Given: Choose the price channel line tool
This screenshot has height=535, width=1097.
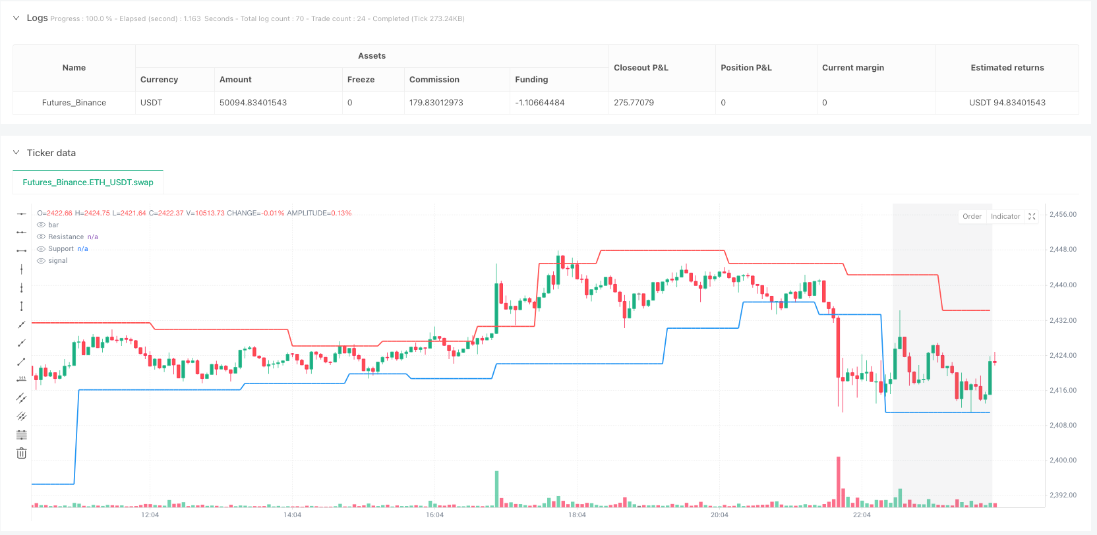Looking at the screenshot, I should 22,398.
